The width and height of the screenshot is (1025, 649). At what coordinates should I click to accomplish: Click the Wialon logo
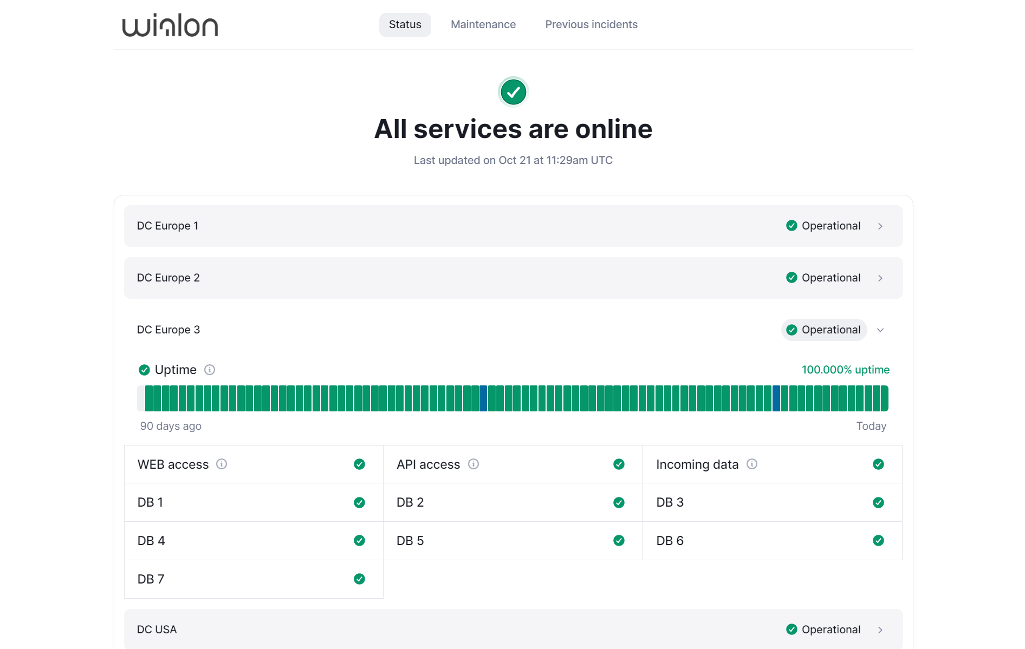click(170, 25)
